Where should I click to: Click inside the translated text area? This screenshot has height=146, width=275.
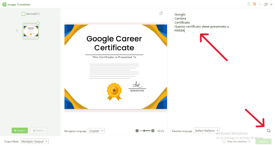click(219, 73)
